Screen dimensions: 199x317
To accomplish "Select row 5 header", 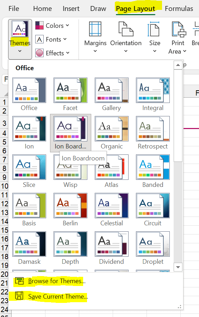I will click(x=4, y=142).
